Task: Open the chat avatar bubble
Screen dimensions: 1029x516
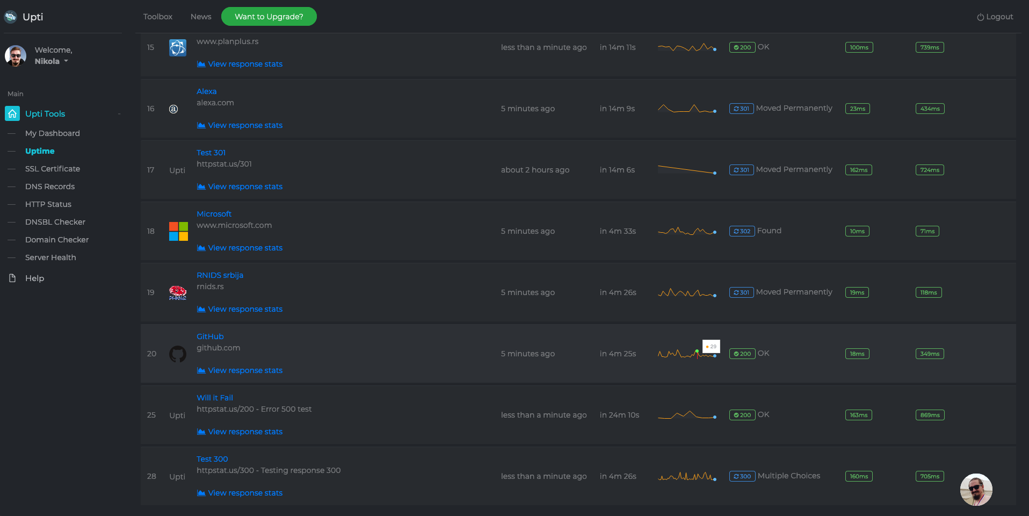Action: 976,490
